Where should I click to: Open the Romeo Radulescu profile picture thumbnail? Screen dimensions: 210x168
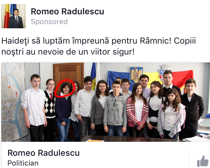[x=13, y=16]
